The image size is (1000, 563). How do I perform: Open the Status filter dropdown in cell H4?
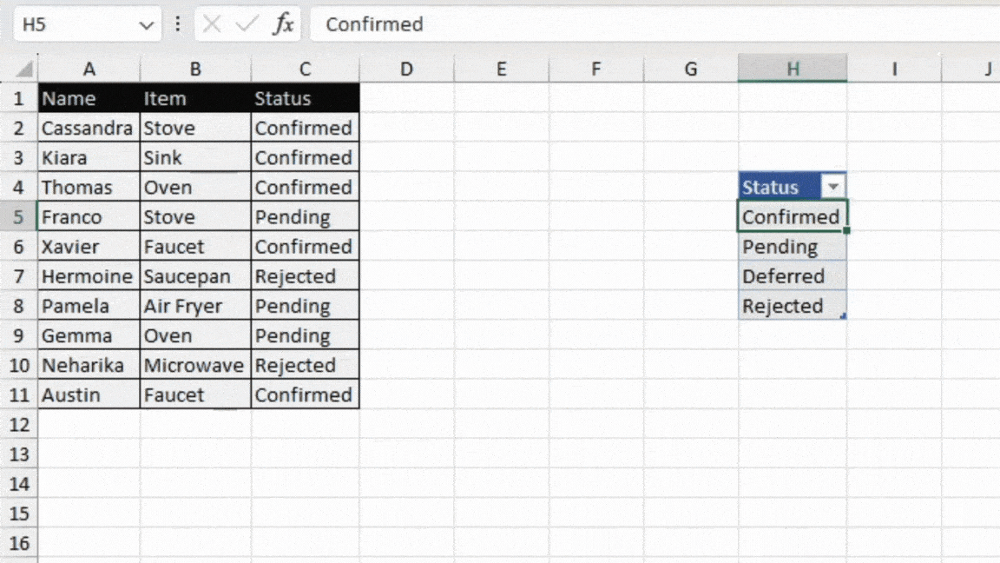pyautogui.click(x=833, y=186)
